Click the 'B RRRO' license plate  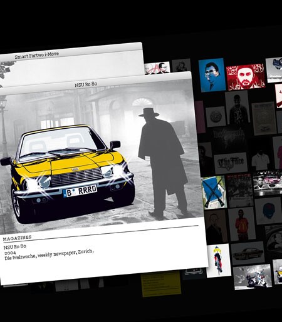point(80,191)
